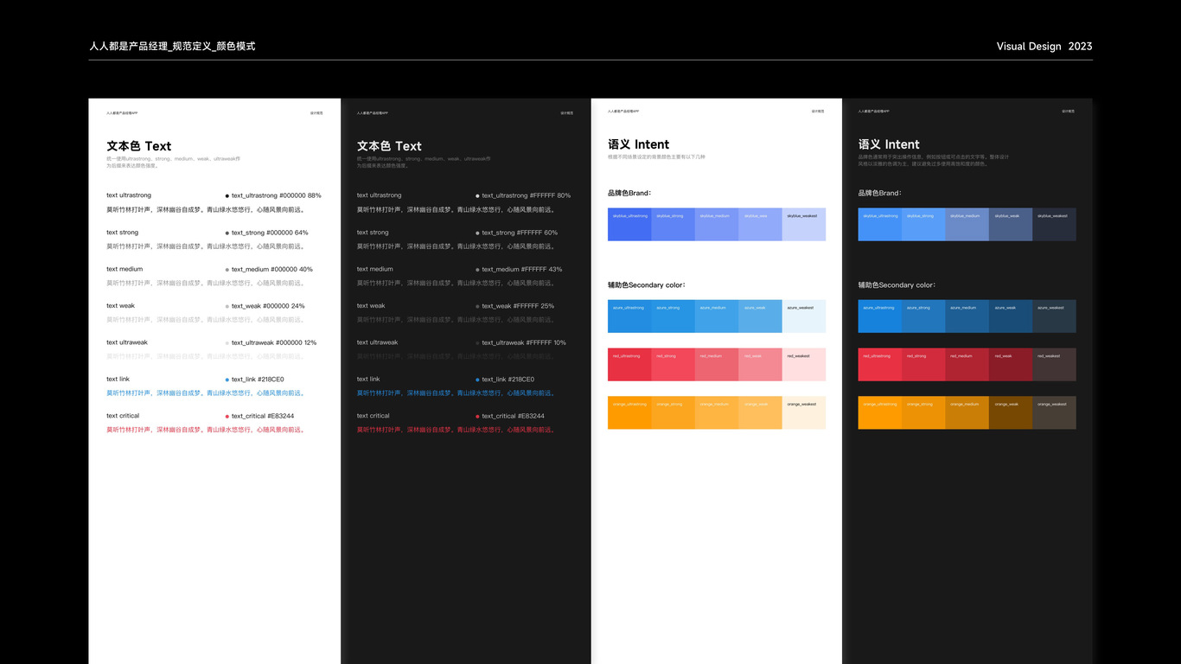Click "品牌色Brand:" label in light Intent panel

(629, 194)
